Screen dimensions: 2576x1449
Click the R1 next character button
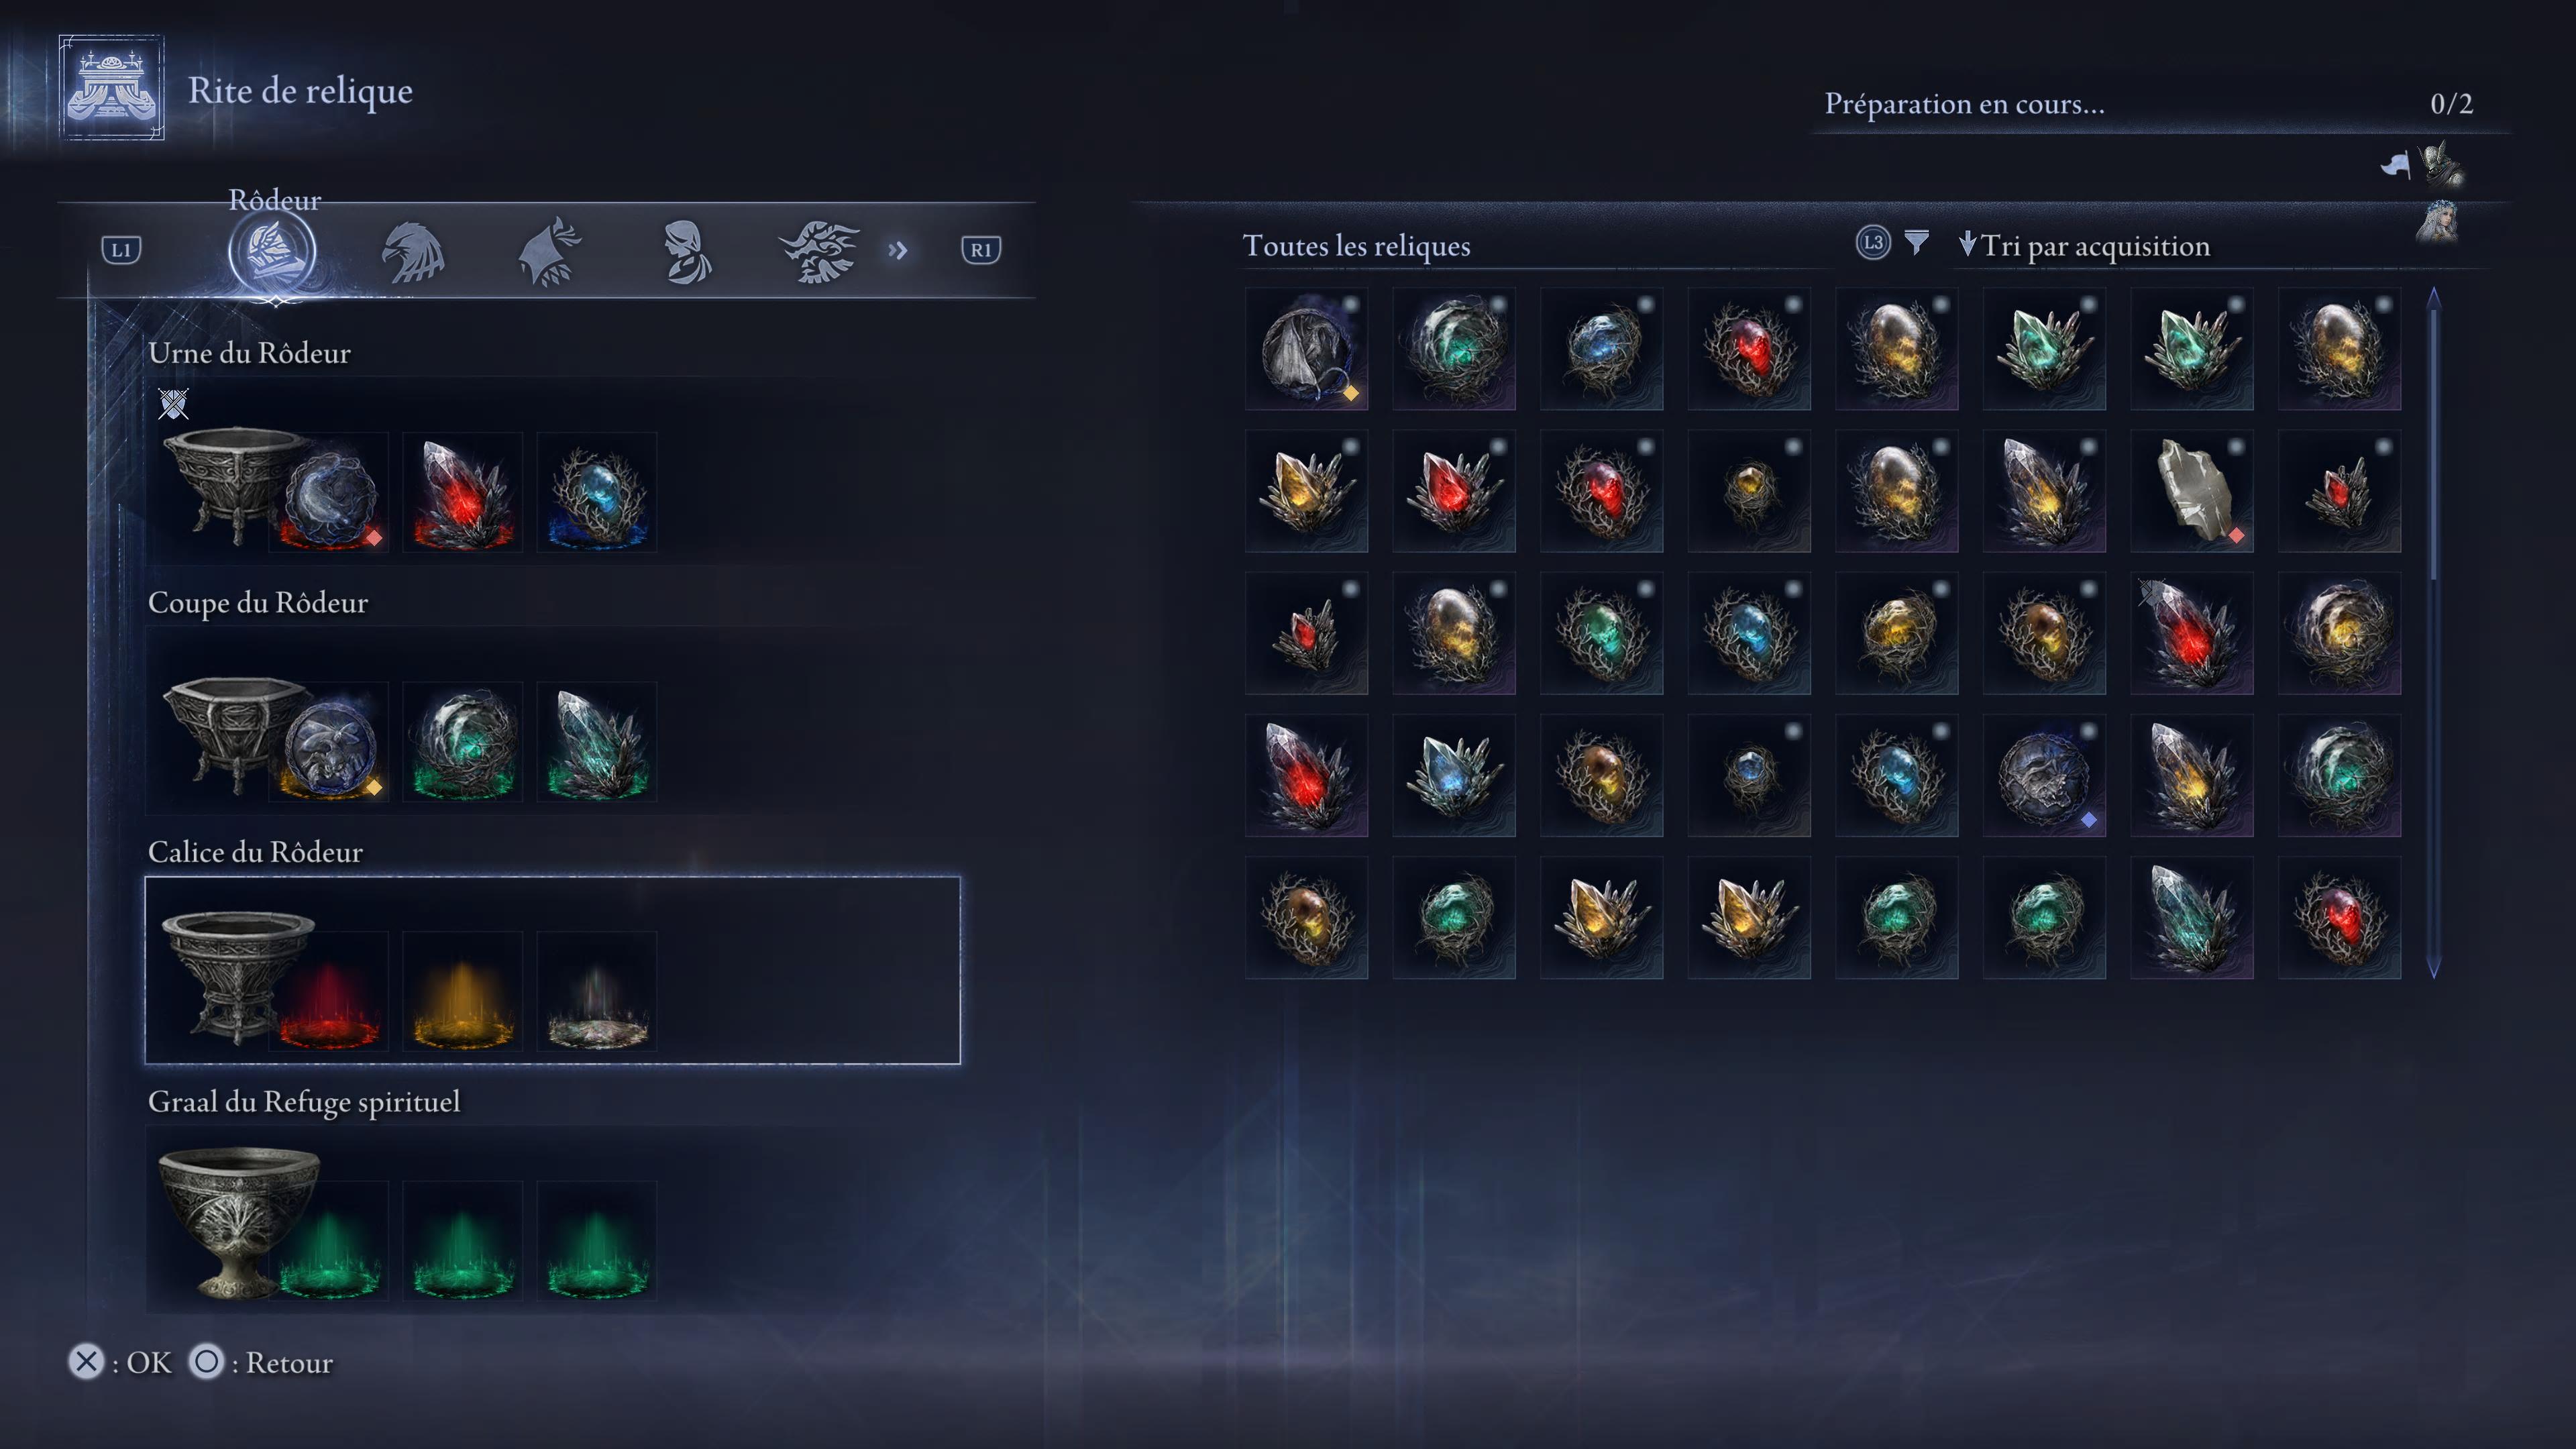click(980, 250)
